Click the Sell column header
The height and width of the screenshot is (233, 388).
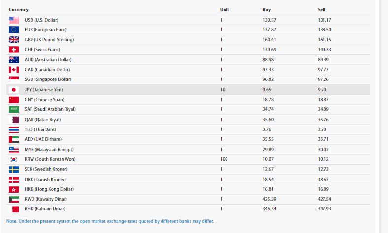(322, 10)
